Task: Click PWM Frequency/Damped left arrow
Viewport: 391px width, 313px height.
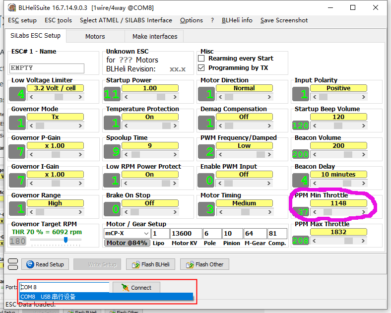Action: [220, 154]
